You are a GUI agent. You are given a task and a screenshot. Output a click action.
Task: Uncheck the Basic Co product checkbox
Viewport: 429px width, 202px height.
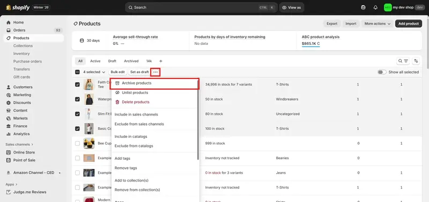tap(77, 129)
